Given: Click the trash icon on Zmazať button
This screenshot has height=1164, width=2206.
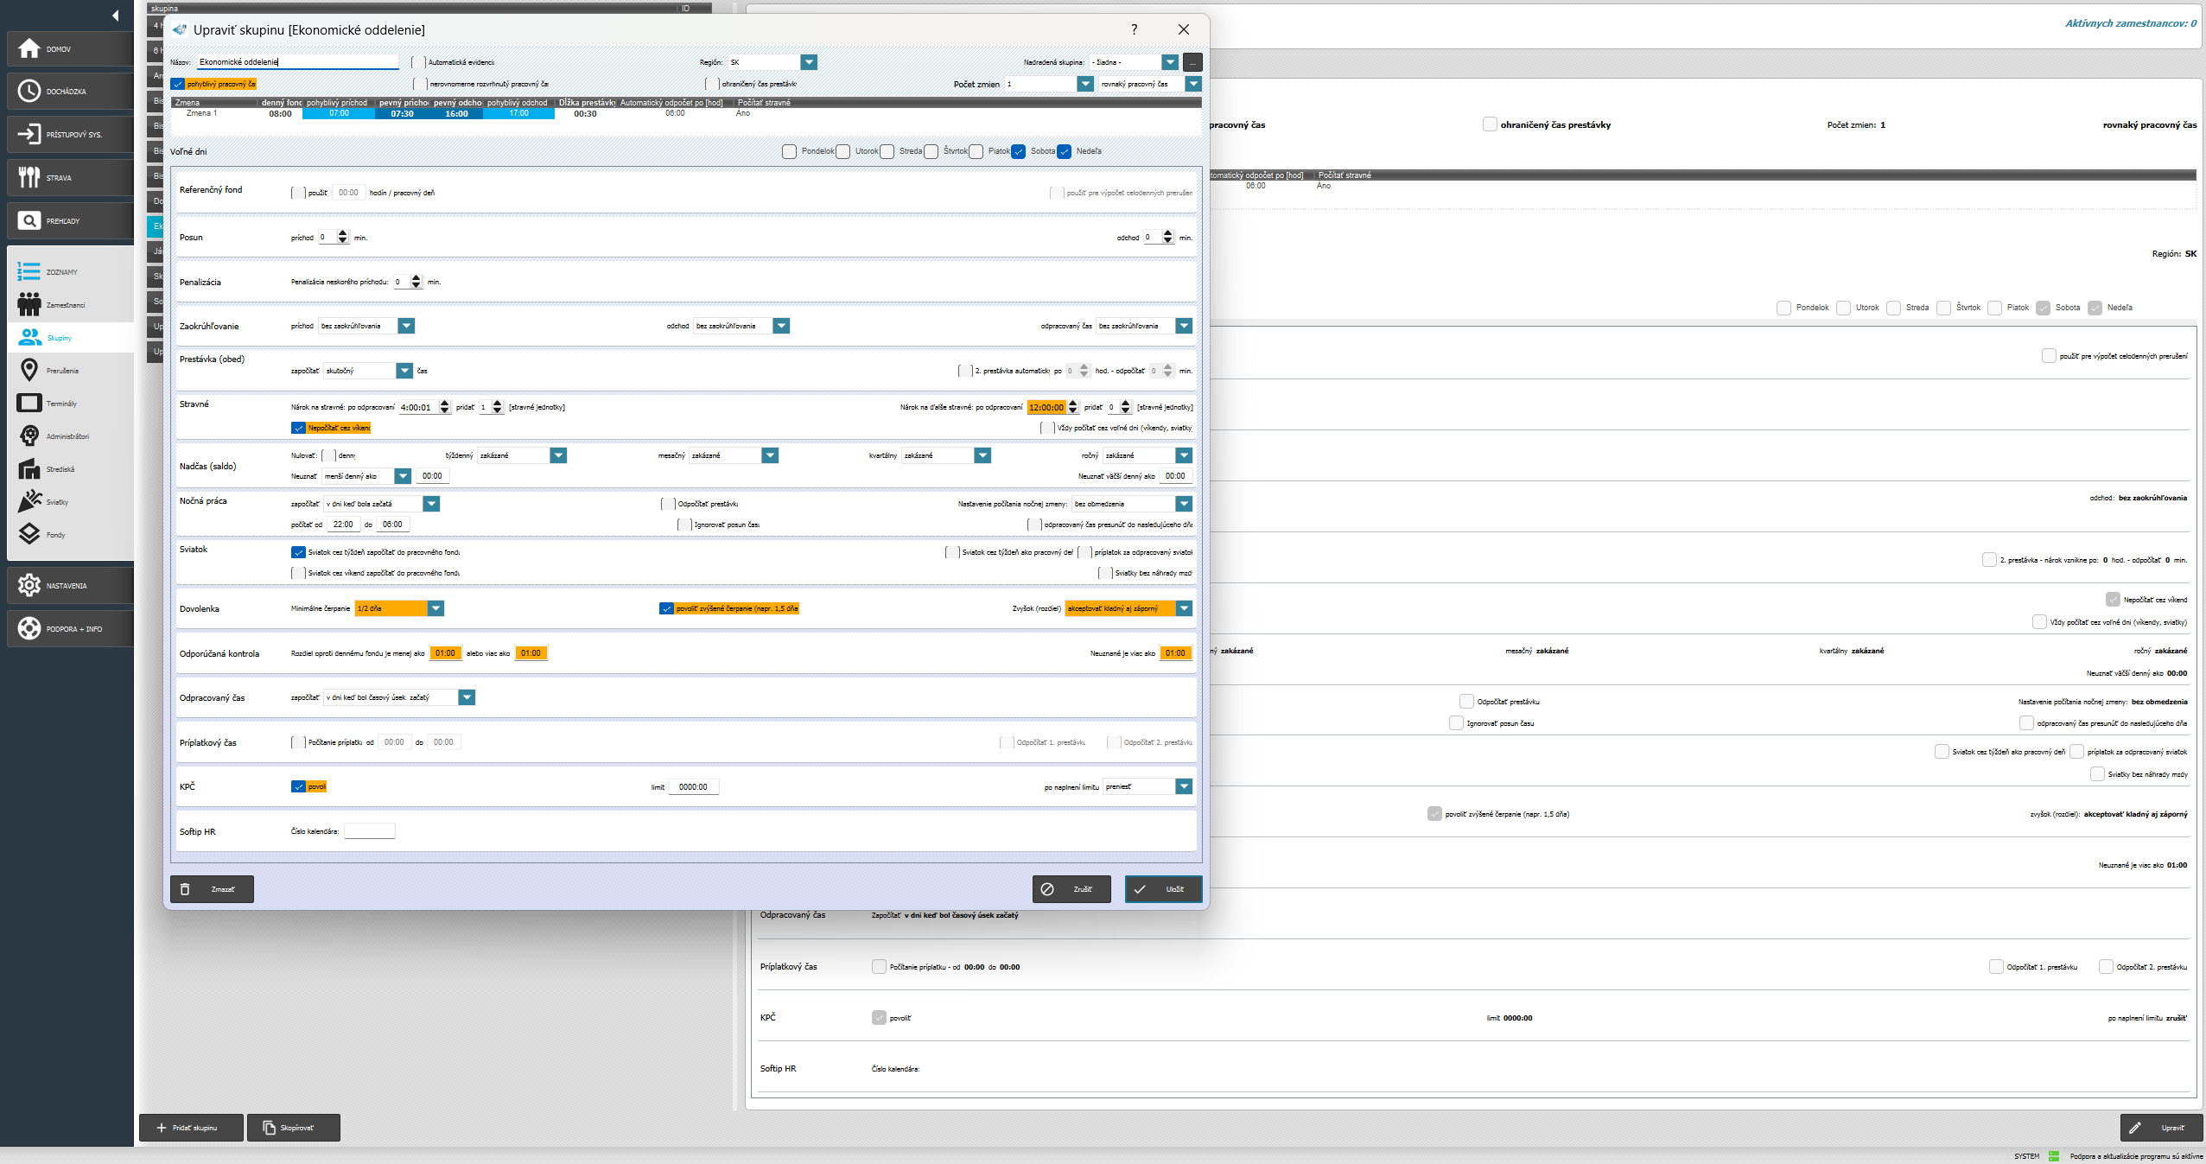Looking at the screenshot, I should click(x=185, y=889).
